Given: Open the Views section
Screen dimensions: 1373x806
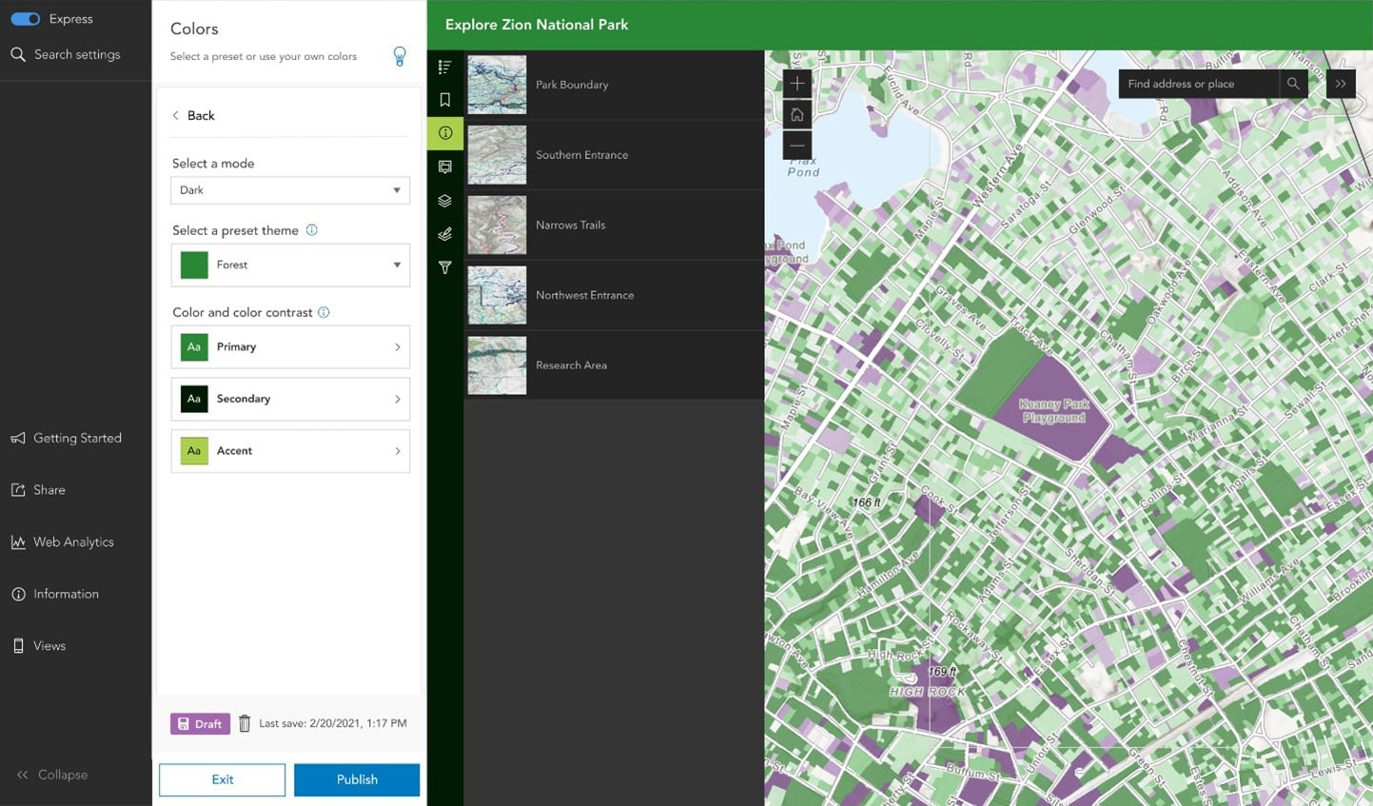Looking at the screenshot, I should pyautogui.click(x=39, y=646).
